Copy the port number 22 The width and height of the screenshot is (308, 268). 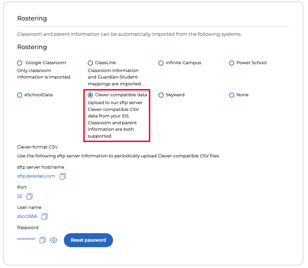click(29, 196)
